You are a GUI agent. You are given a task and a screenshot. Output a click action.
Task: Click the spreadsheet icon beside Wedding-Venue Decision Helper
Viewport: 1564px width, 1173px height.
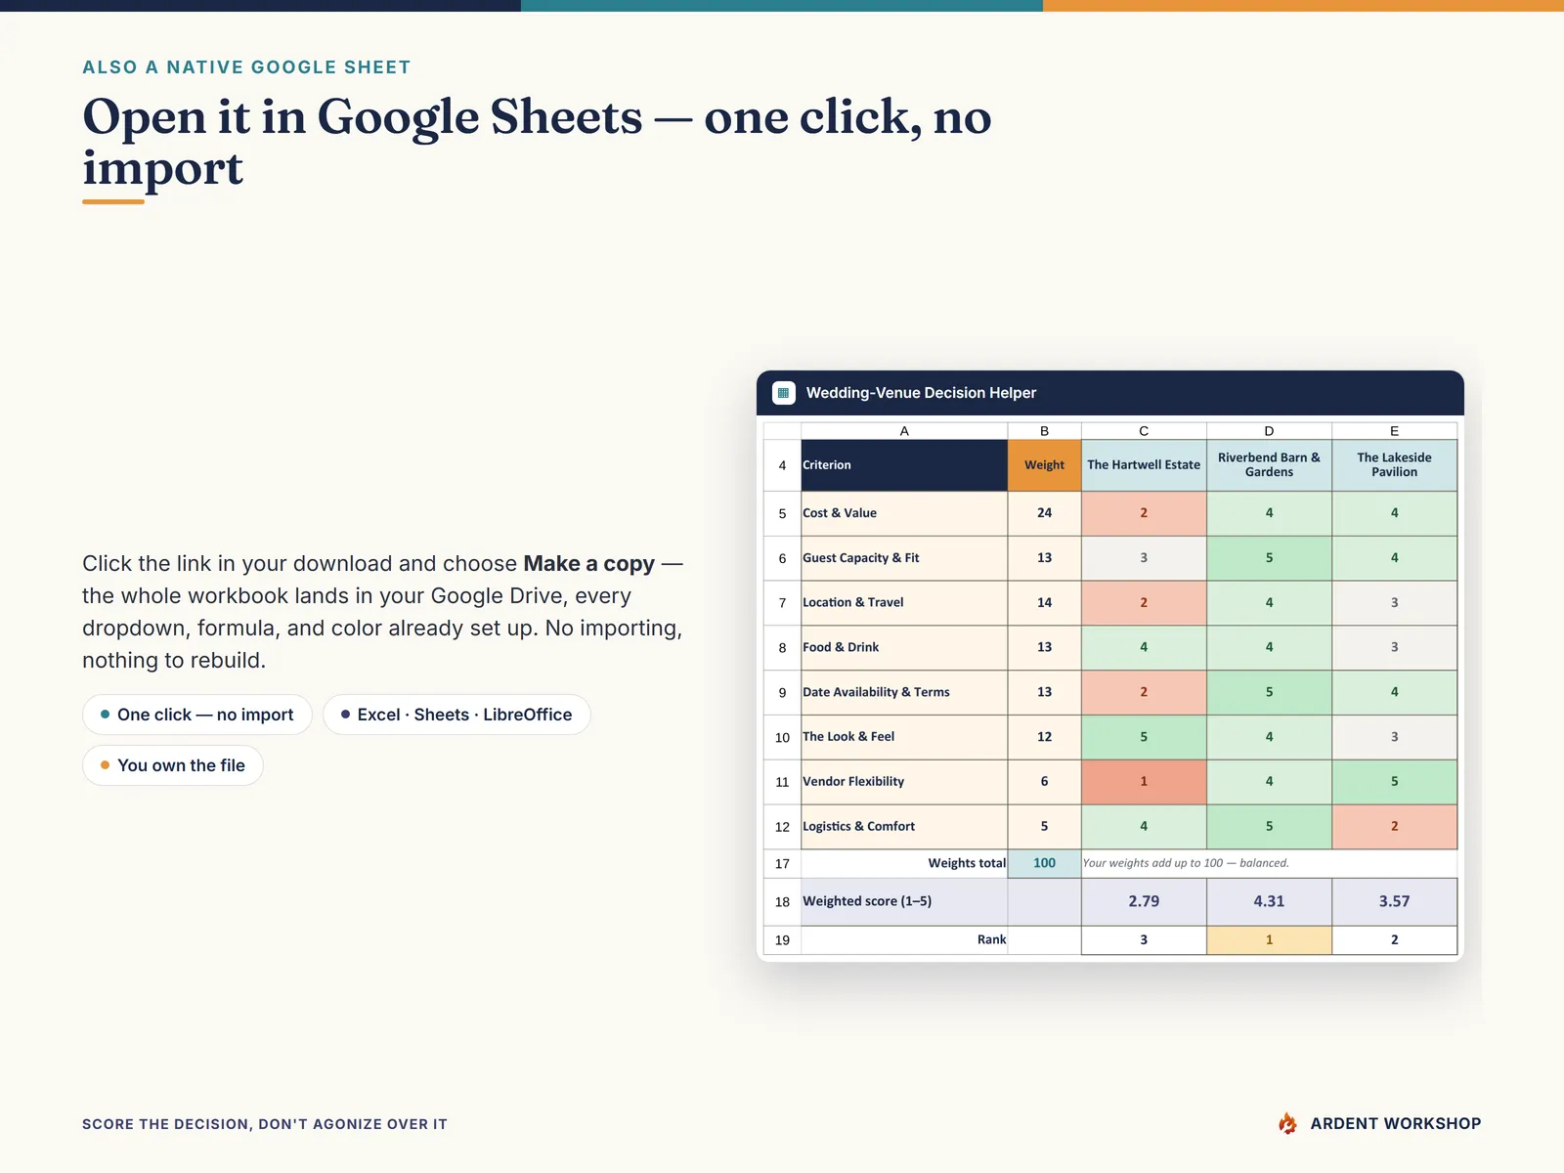783,393
